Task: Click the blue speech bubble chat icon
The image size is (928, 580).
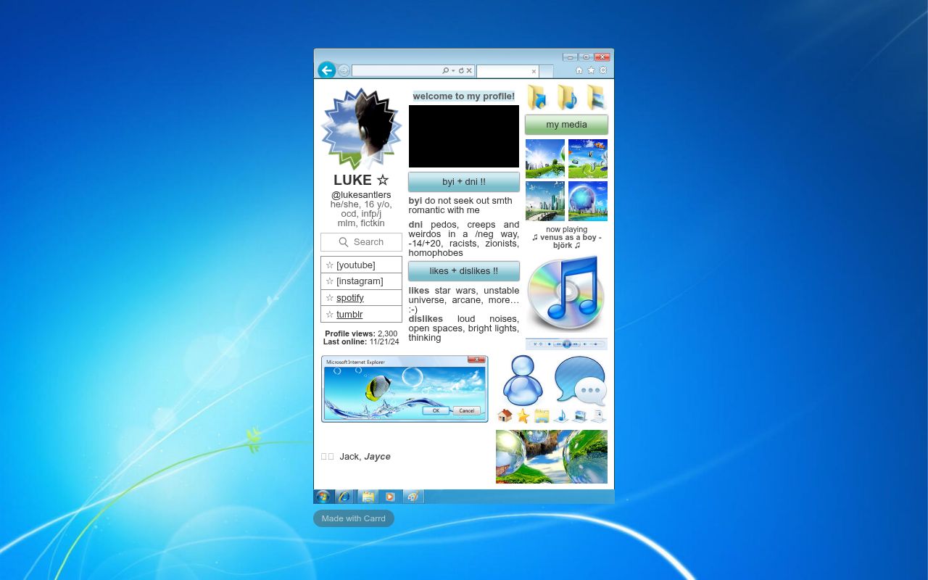Action: coord(580,380)
